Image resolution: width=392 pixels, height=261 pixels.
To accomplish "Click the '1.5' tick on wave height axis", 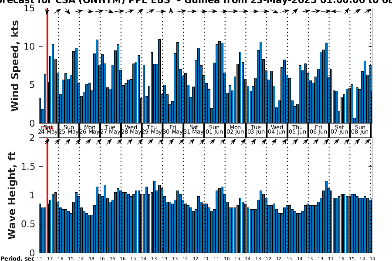I will coord(28,166).
